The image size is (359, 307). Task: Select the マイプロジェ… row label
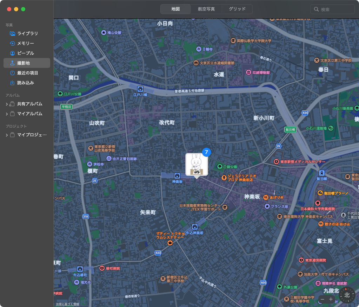tap(32, 135)
